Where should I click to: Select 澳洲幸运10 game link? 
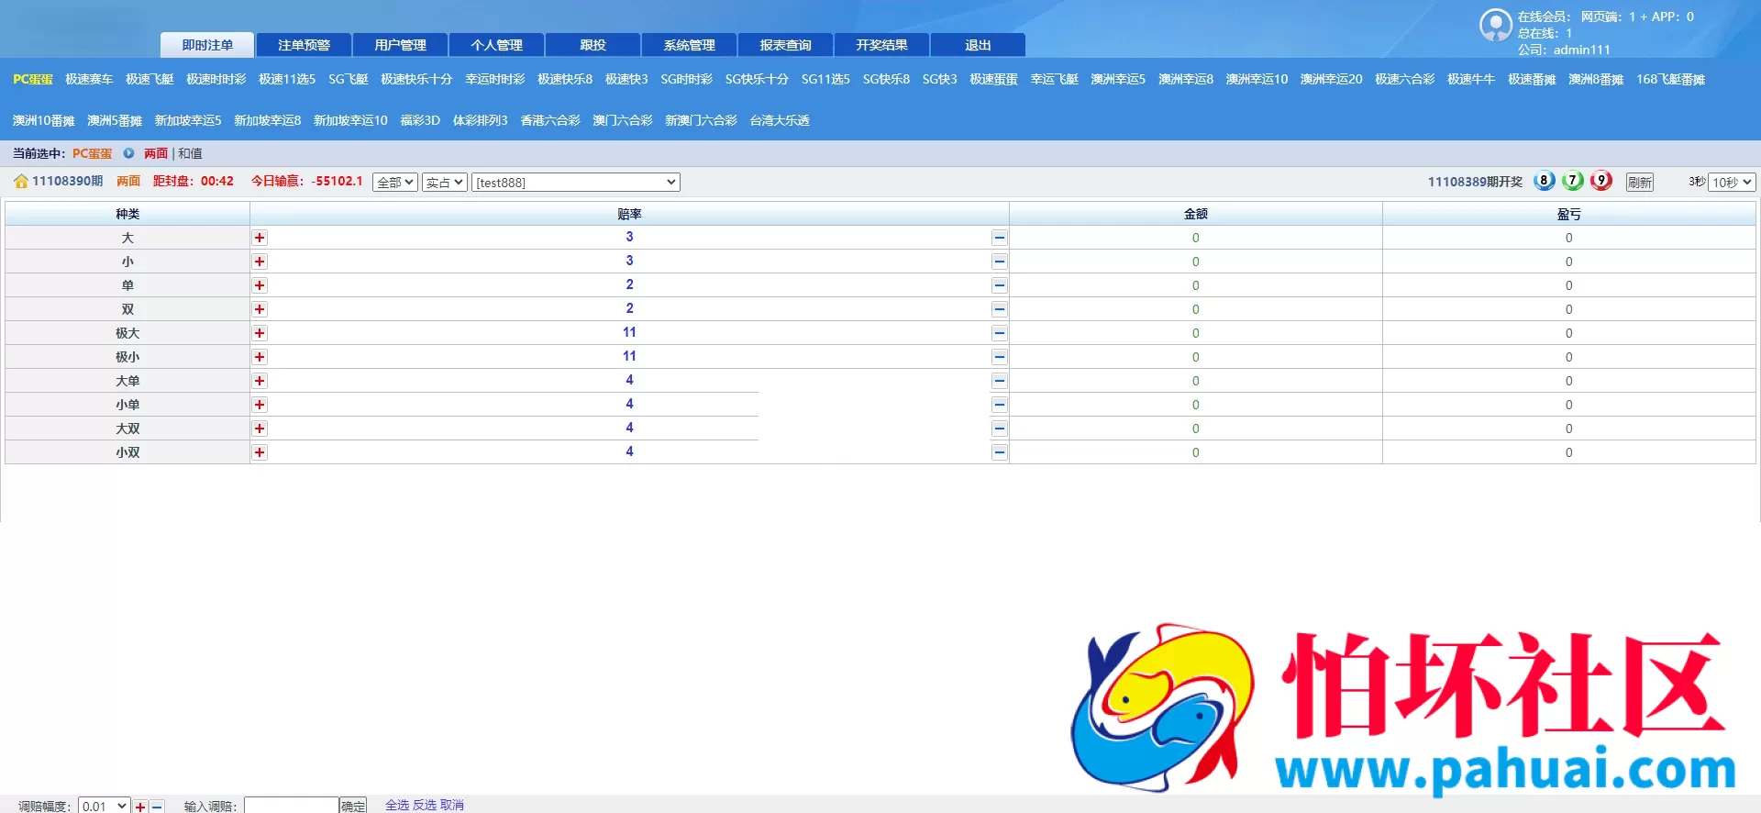point(1257,79)
